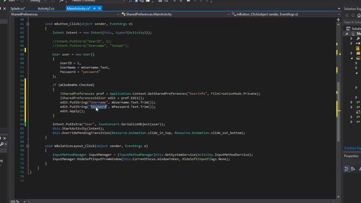This screenshot has height=203, width=361.
Task: Click the bookmark icon in top toolbar
Action: 188,1
